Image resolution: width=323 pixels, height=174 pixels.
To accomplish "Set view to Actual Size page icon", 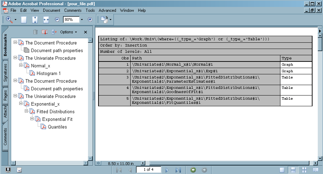I will point(24,20).
